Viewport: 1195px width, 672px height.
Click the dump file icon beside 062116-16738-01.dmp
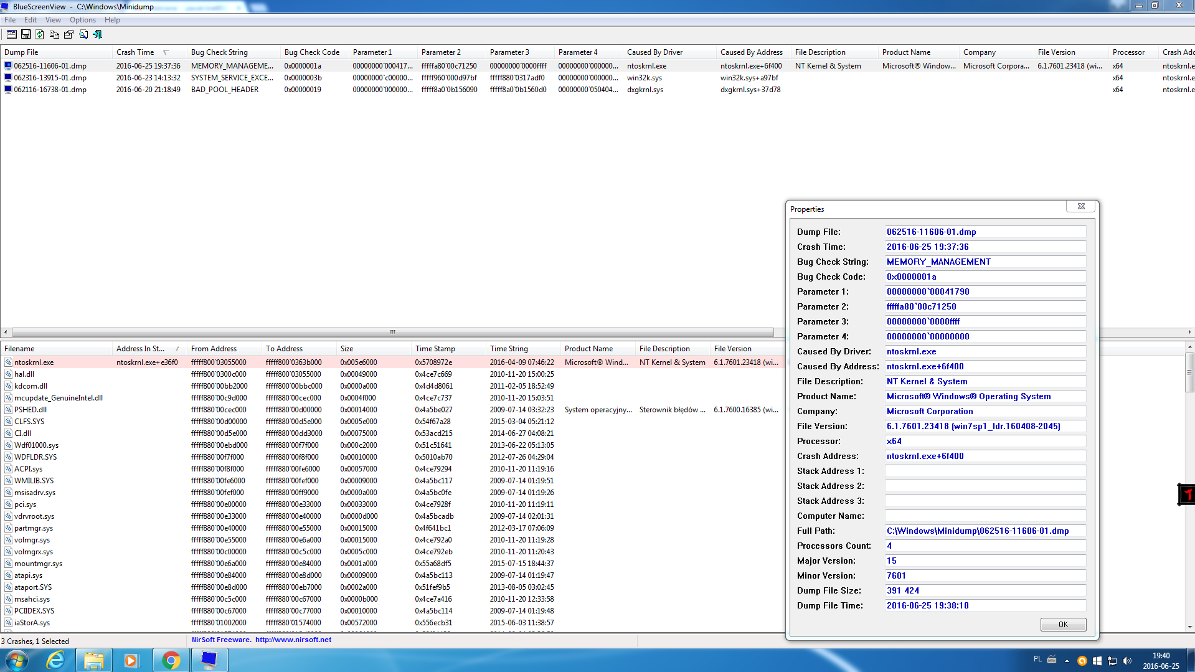tap(8, 90)
